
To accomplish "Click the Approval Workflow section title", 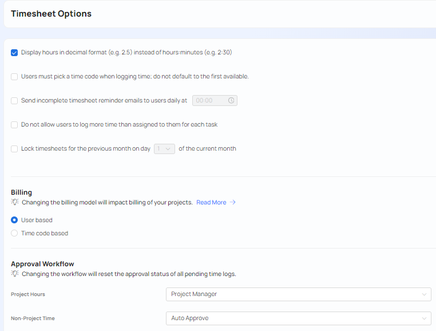I will coord(42,264).
